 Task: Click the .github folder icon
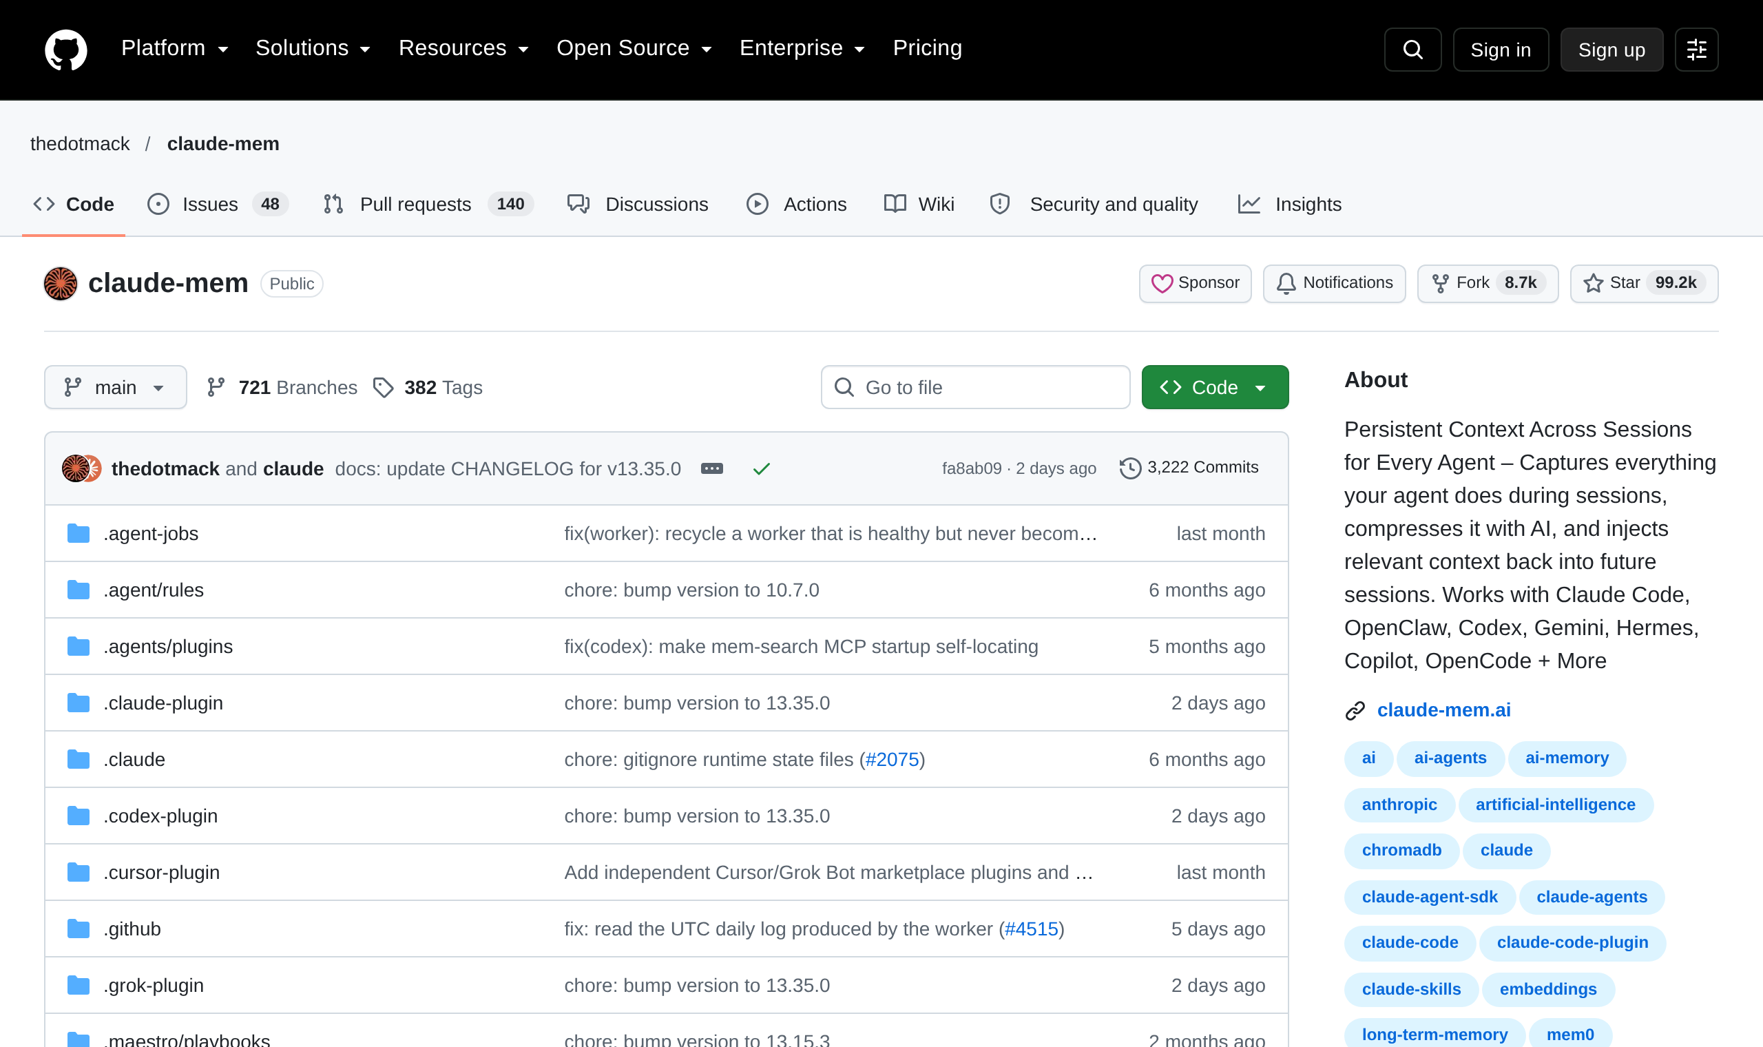coord(79,929)
